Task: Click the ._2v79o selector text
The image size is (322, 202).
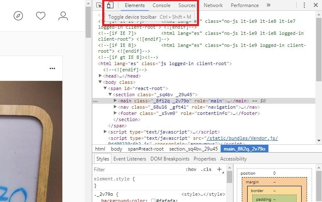Action: [x=103, y=194]
